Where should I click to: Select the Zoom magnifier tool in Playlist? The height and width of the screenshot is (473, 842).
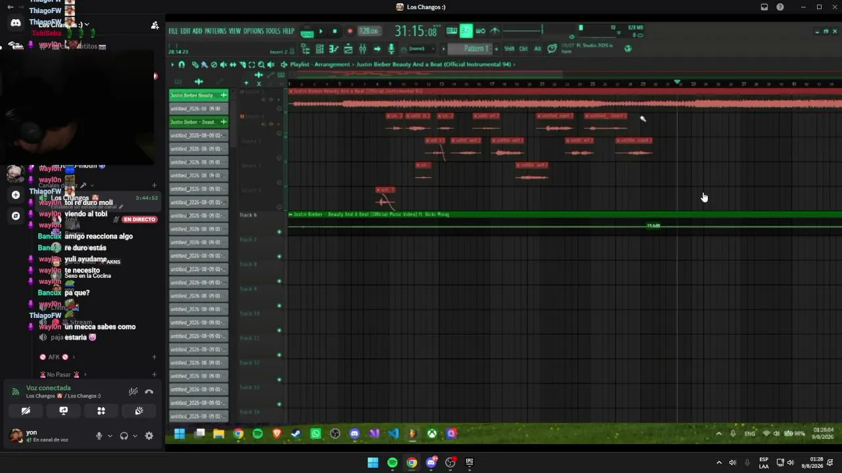click(x=261, y=64)
